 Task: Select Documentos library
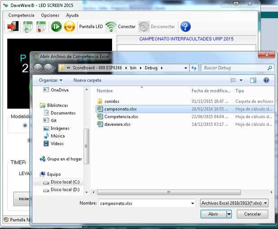tap(60, 113)
